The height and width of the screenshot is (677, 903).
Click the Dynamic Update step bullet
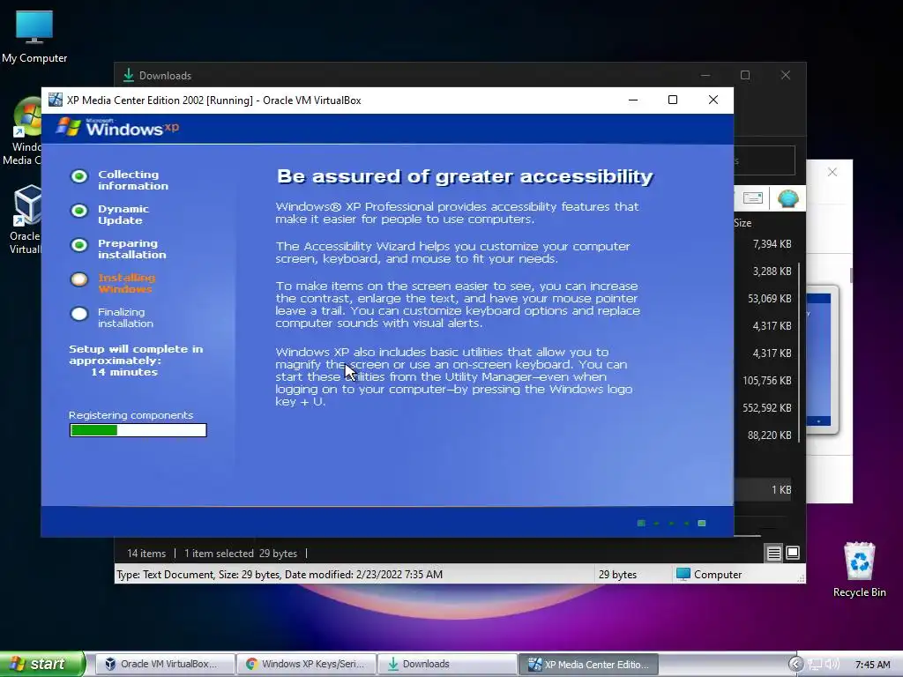(x=79, y=211)
